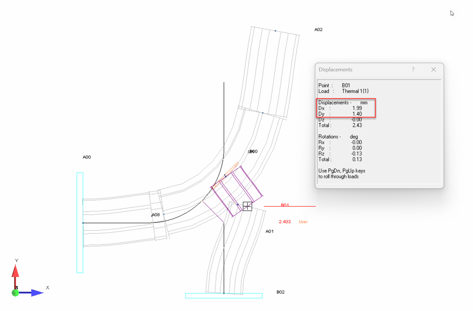Click the Dx value 1.99
Screen dimensions: 473x311
coord(357,108)
